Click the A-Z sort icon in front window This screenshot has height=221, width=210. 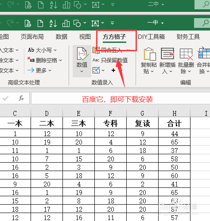click(53, 23)
